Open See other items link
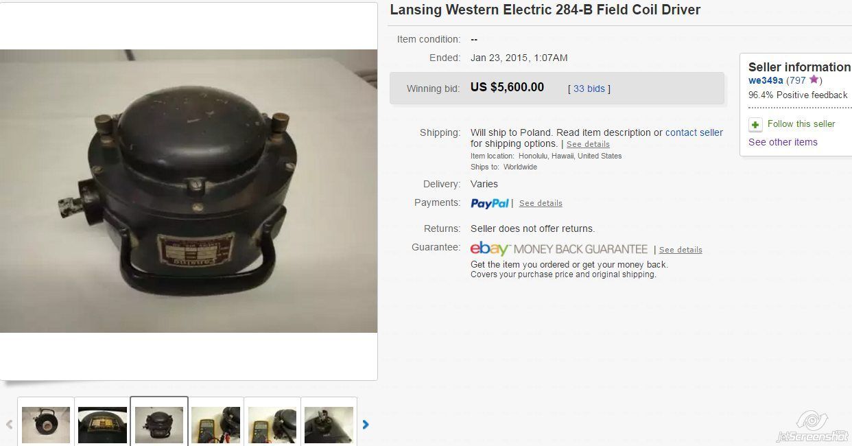Image resolution: width=852 pixels, height=446 pixels. coord(783,142)
